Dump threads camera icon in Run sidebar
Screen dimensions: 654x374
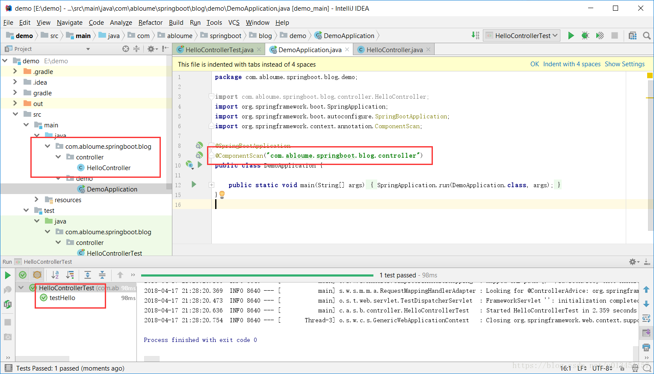point(8,337)
